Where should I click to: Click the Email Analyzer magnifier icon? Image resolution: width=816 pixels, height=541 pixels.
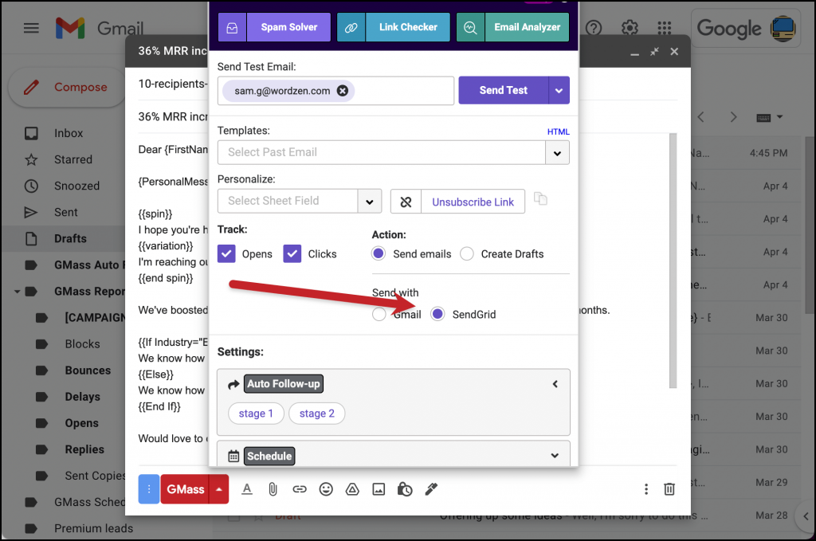pos(470,26)
